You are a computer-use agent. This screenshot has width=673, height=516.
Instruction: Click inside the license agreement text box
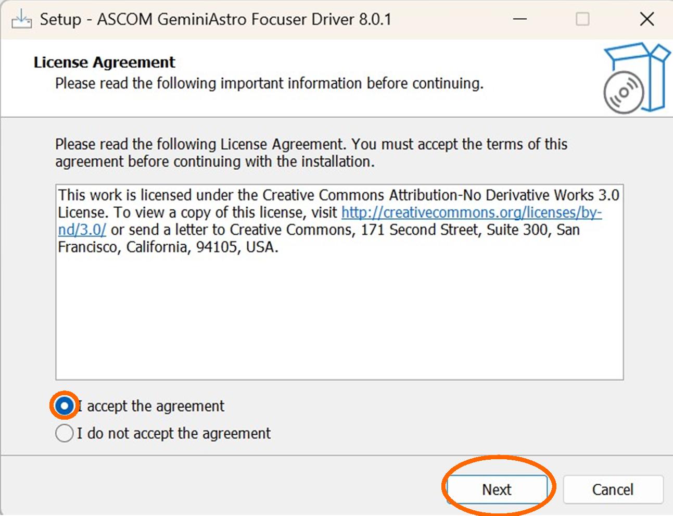(x=339, y=282)
